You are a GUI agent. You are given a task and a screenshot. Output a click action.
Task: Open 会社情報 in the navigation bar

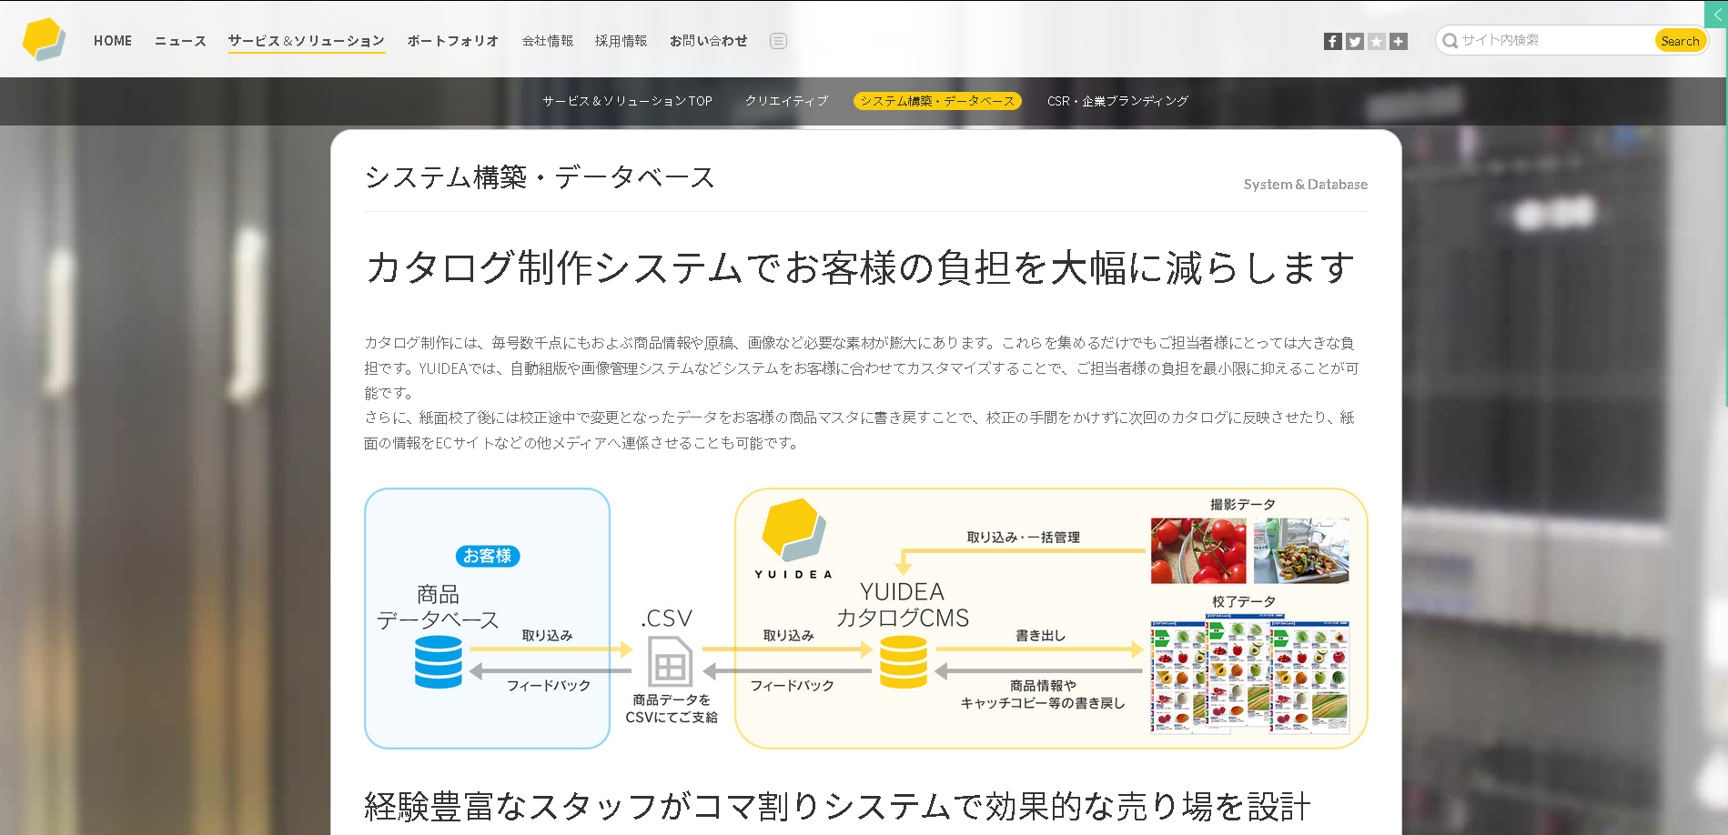(x=547, y=41)
